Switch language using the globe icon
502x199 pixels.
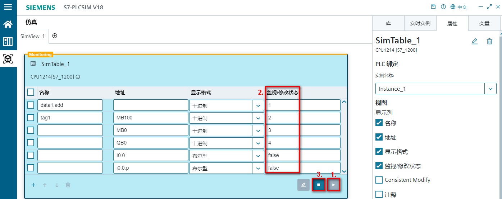point(453,7)
